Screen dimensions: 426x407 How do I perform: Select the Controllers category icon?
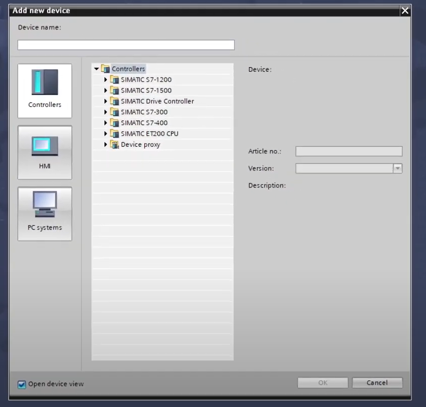[45, 91]
